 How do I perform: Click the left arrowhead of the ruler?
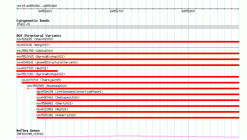click(x=17, y=9)
